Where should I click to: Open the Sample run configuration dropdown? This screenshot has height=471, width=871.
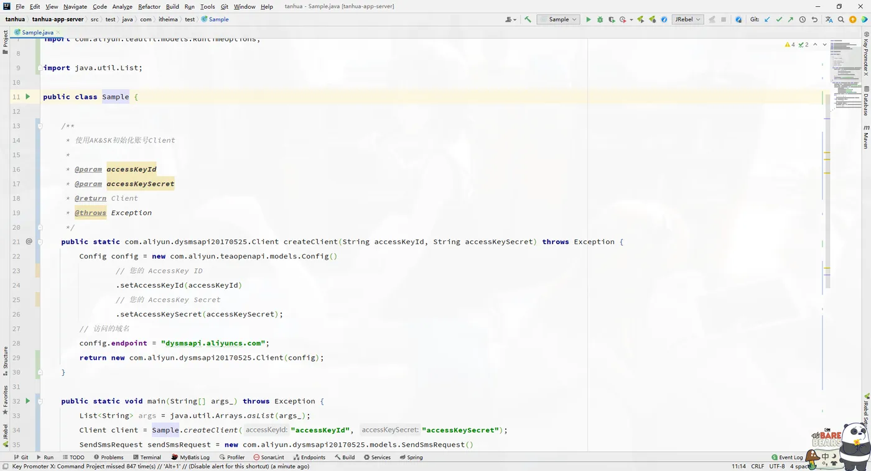coord(558,19)
